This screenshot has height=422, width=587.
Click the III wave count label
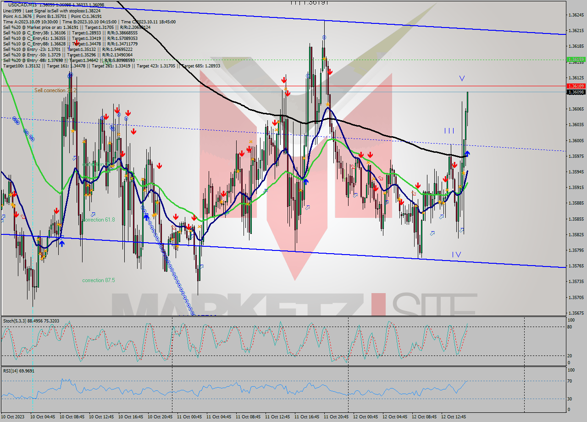click(x=450, y=131)
